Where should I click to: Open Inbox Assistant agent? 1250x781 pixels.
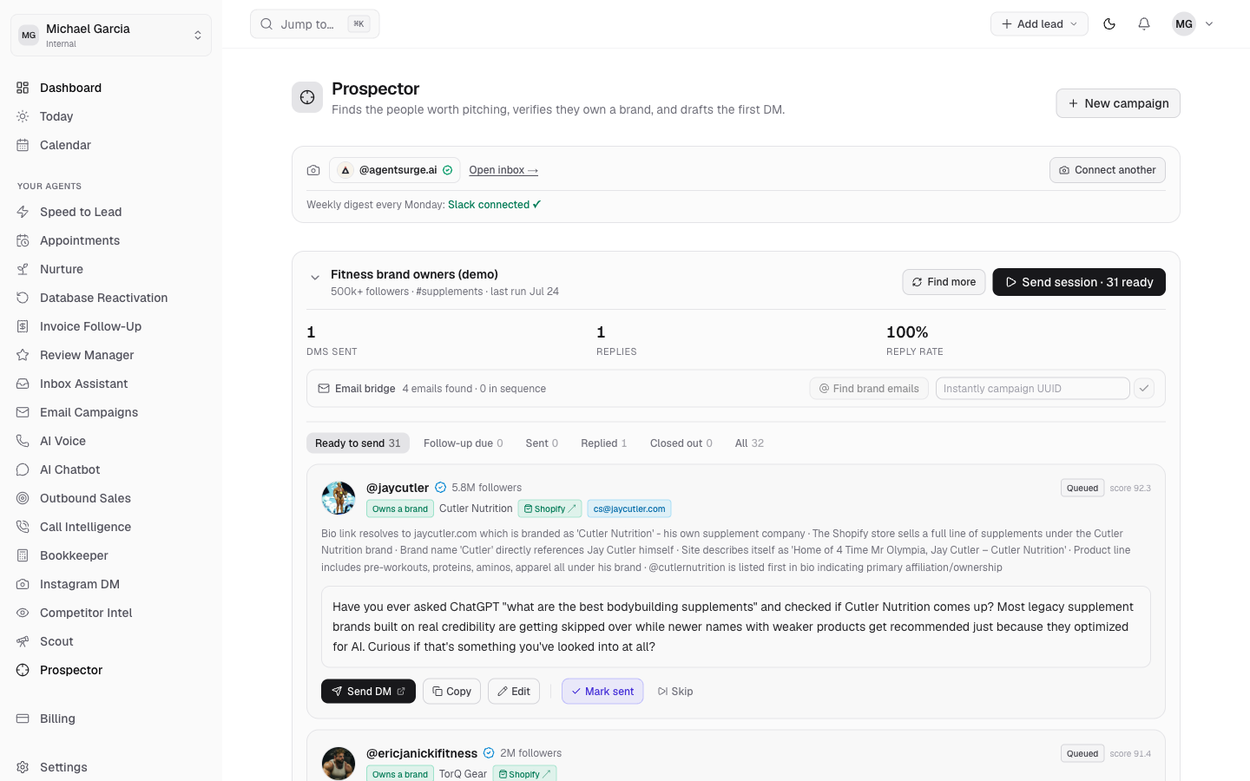point(111,384)
